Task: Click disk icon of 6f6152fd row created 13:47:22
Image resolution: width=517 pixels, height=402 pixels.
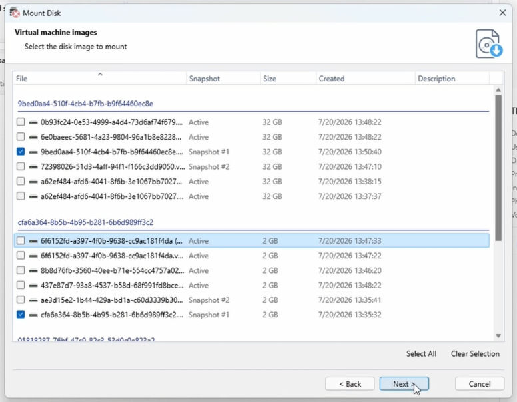Action: (33, 256)
